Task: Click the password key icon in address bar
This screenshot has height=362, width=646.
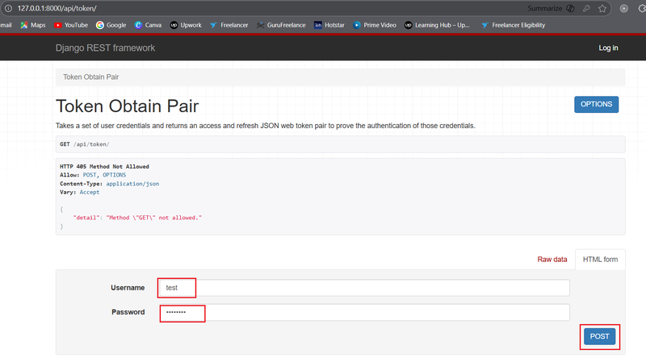Action: pyautogui.click(x=586, y=8)
